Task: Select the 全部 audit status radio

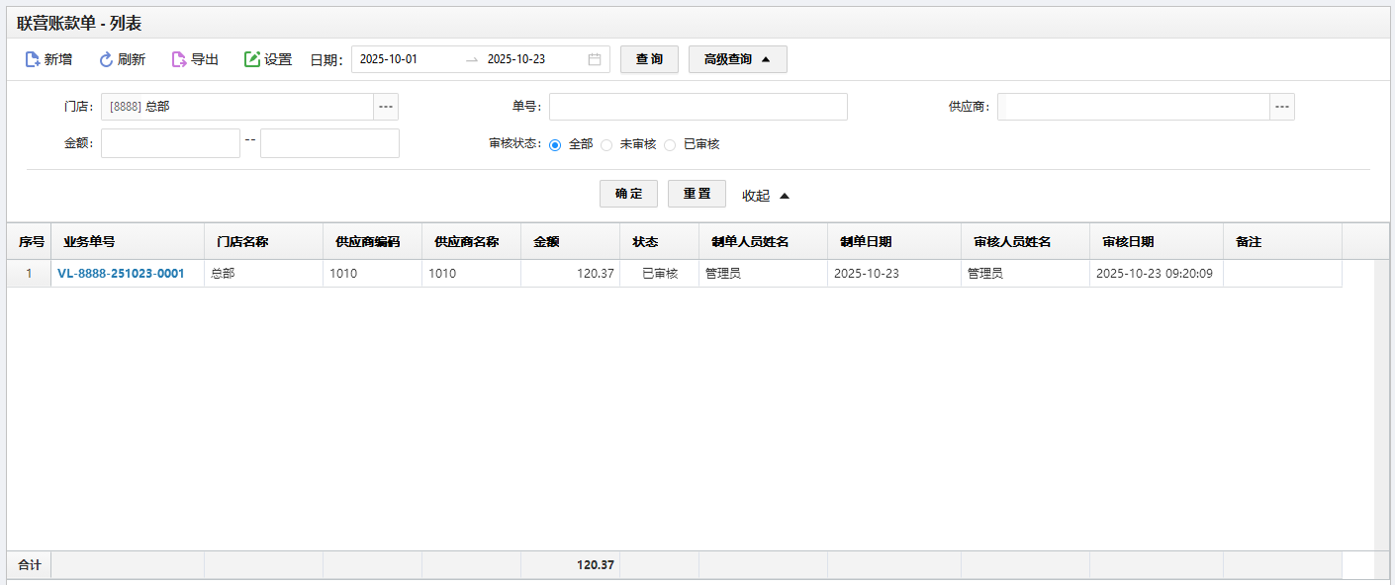Action: pyautogui.click(x=555, y=144)
